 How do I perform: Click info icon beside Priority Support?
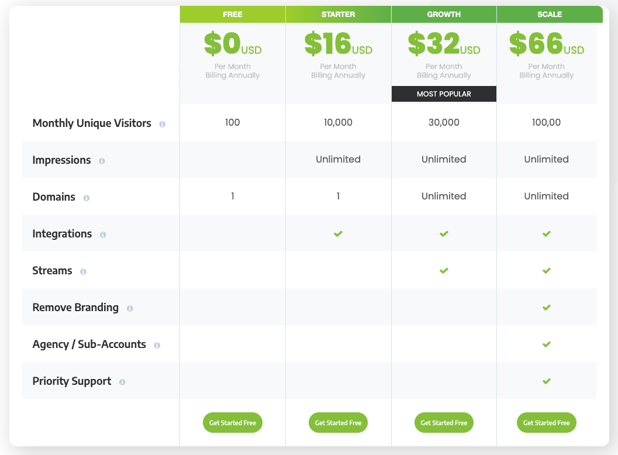point(122,382)
